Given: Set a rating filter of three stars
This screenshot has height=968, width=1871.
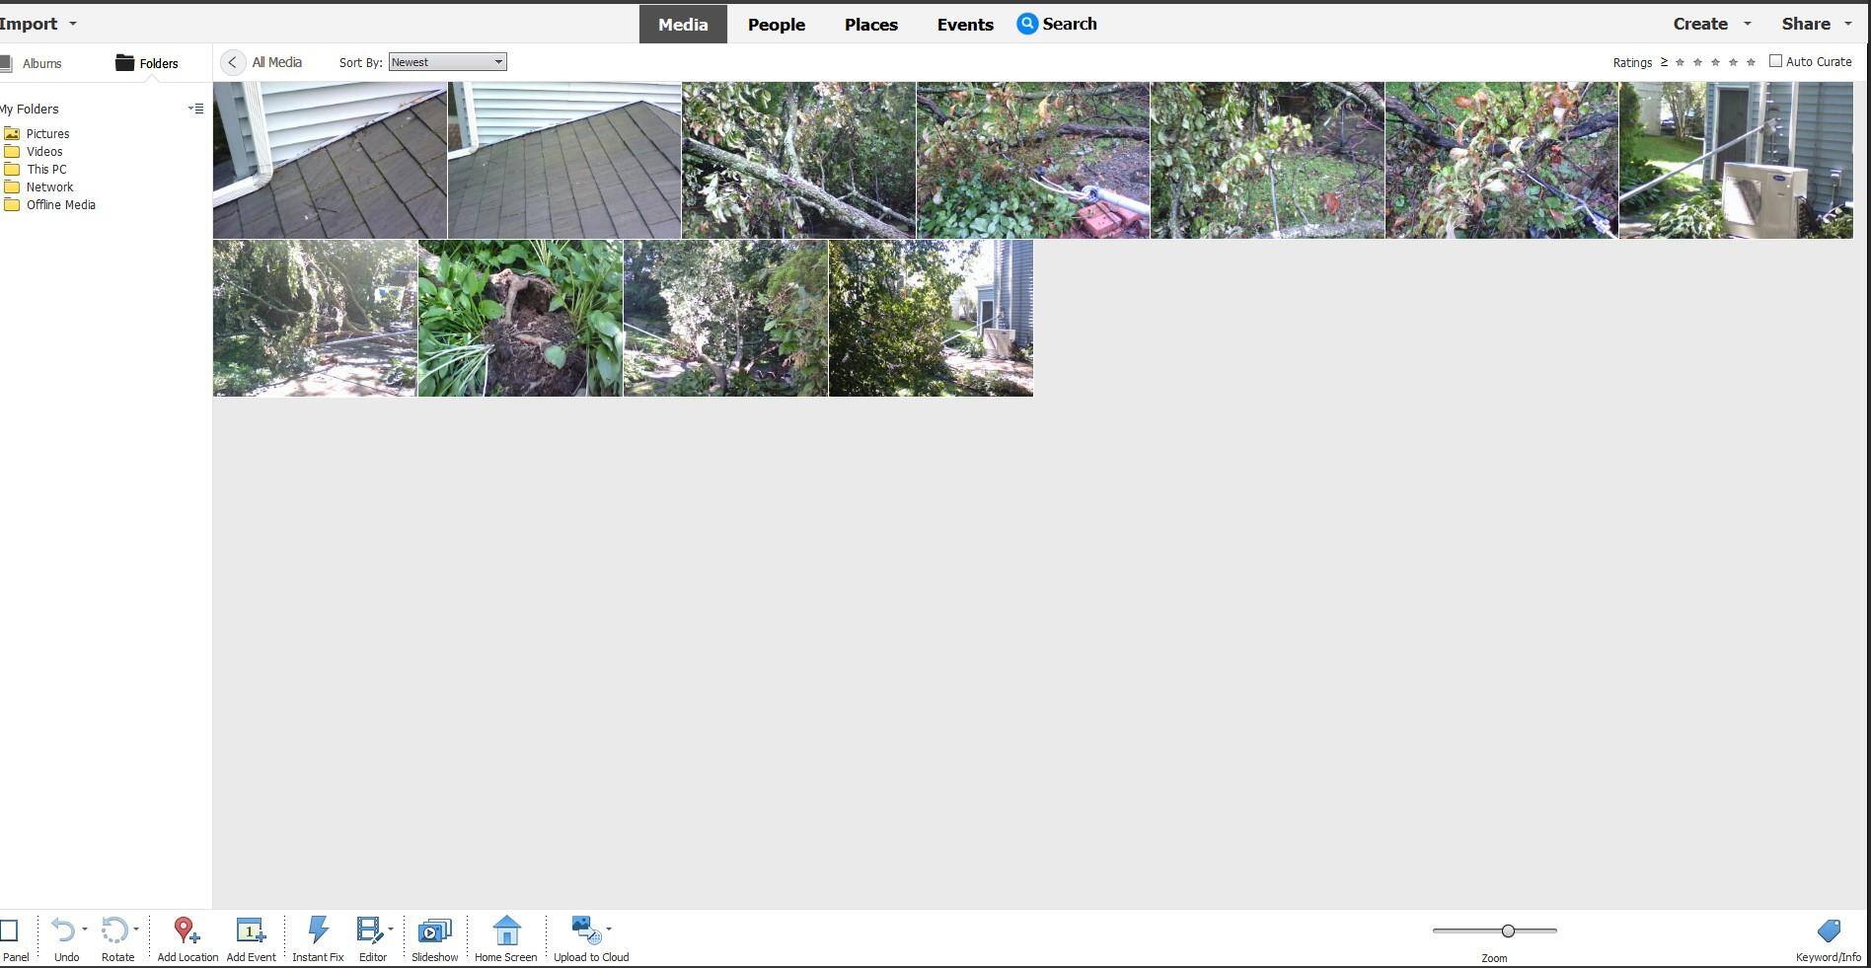Looking at the screenshot, I should 1714,61.
